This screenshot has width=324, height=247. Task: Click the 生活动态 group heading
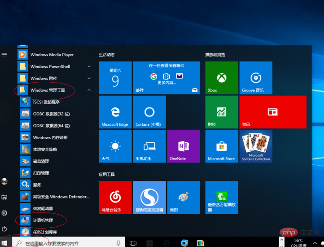click(107, 55)
